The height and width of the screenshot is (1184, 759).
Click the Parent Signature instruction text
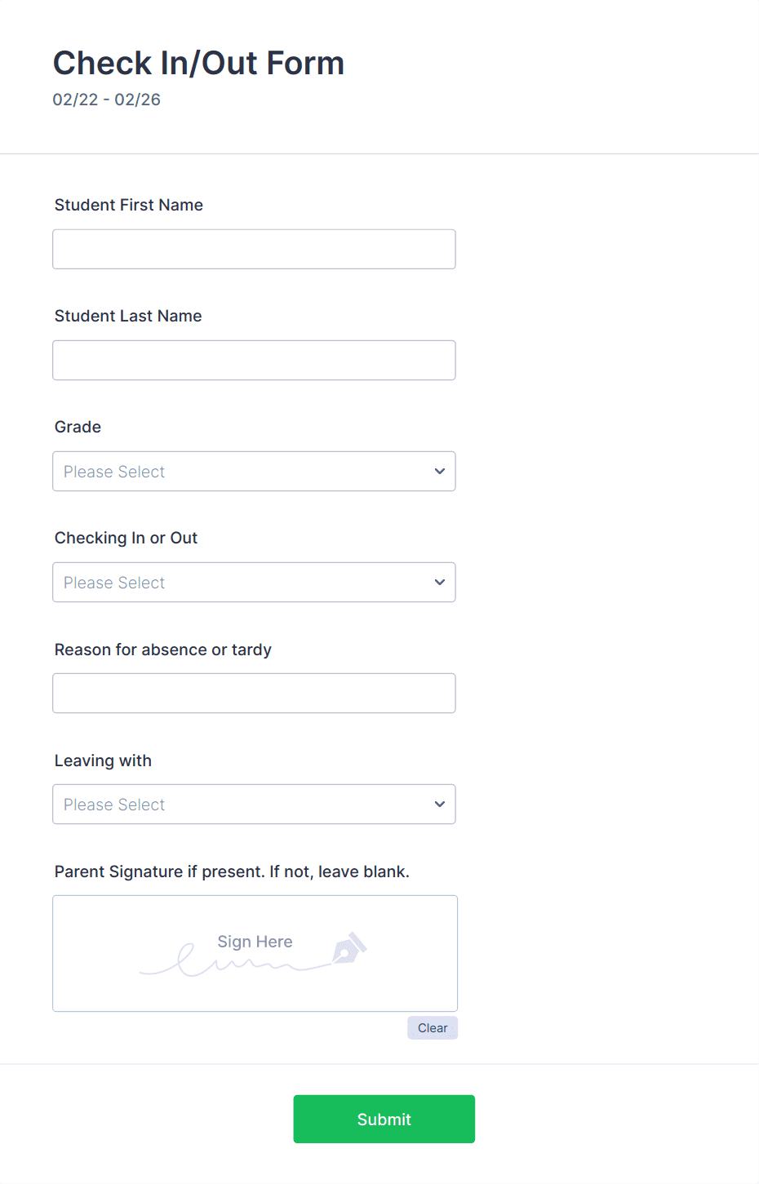(x=232, y=871)
